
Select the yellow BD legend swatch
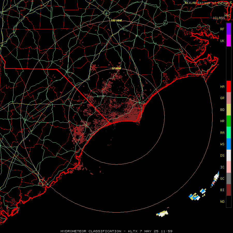229,110
